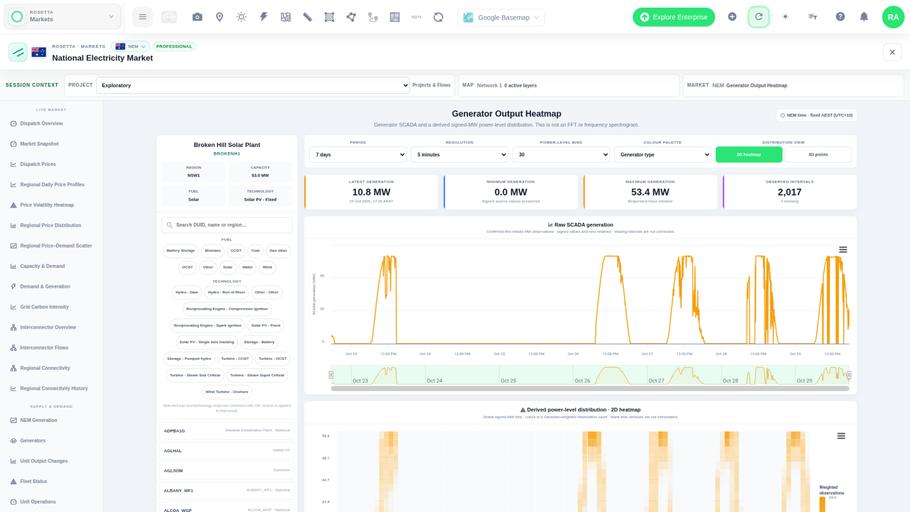This screenshot has height=512, width=910.
Task: Open the Rosetta Markets app switcher
Action: click(62, 17)
